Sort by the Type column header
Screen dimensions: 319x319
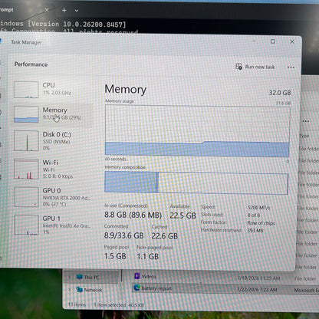click(304, 136)
